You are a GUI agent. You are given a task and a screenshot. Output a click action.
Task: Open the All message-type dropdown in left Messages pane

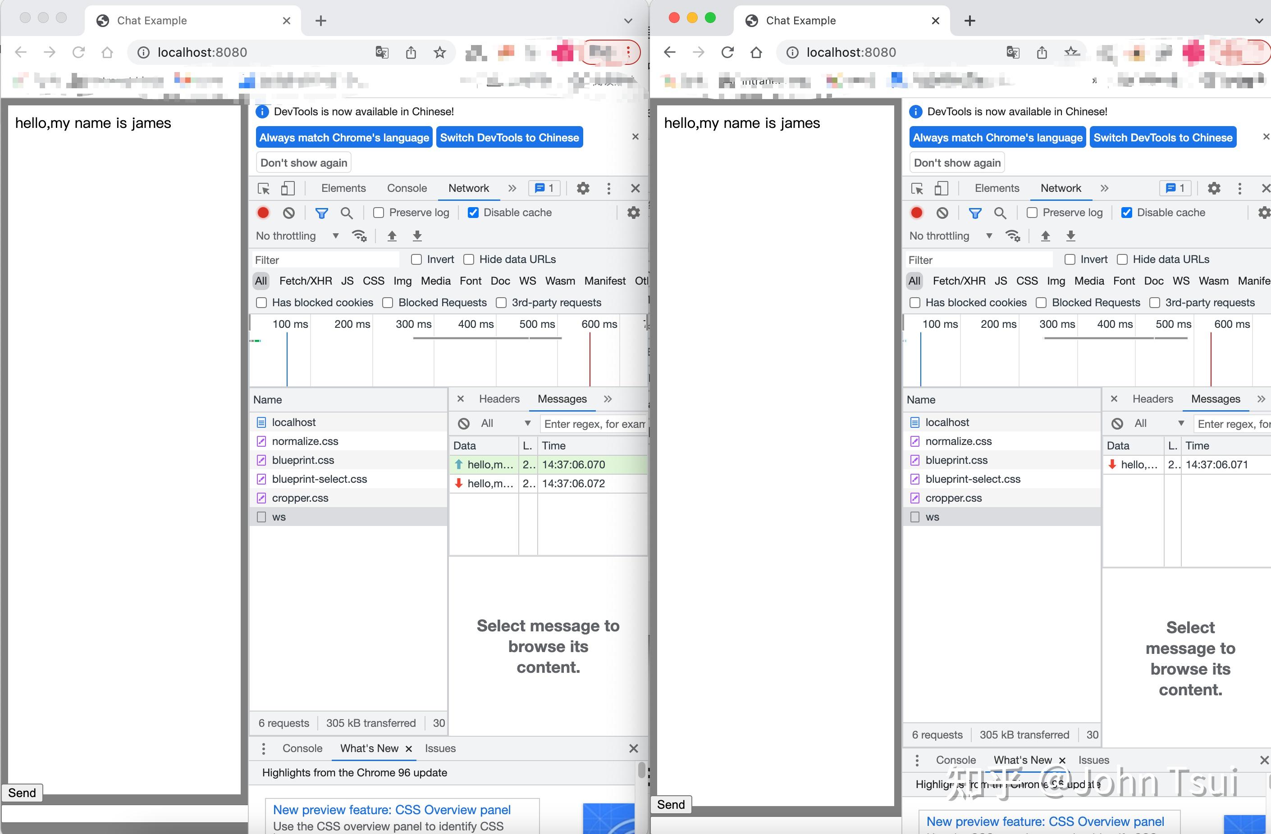(505, 423)
